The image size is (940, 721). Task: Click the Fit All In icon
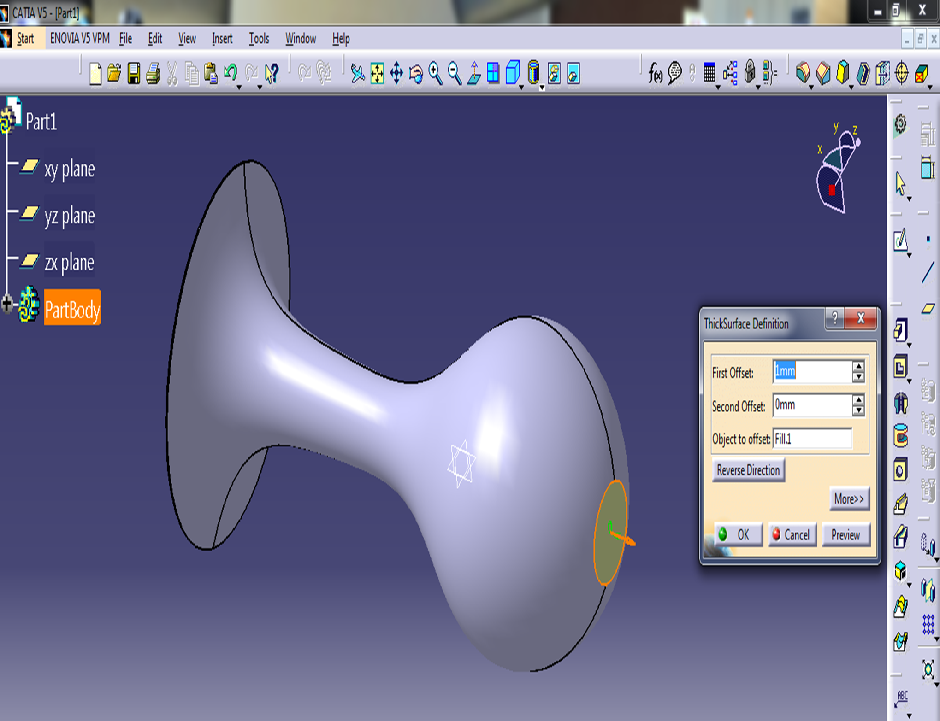click(x=377, y=74)
